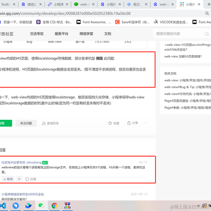The height and width of the screenshot is (211, 211).
Task: Open 小程序商城定制开发2600元全包 user link
Action: coord(23,194)
